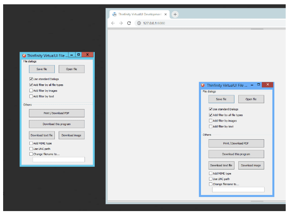Image resolution: width=290 pixels, height=215 pixels.
Task: Click the filename text field, browser window
Action: click(238, 189)
